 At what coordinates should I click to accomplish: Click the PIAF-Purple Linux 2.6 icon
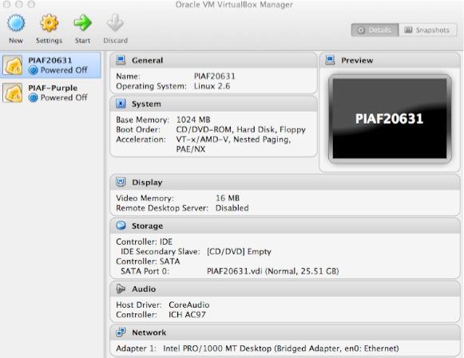click(x=13, y=92)
